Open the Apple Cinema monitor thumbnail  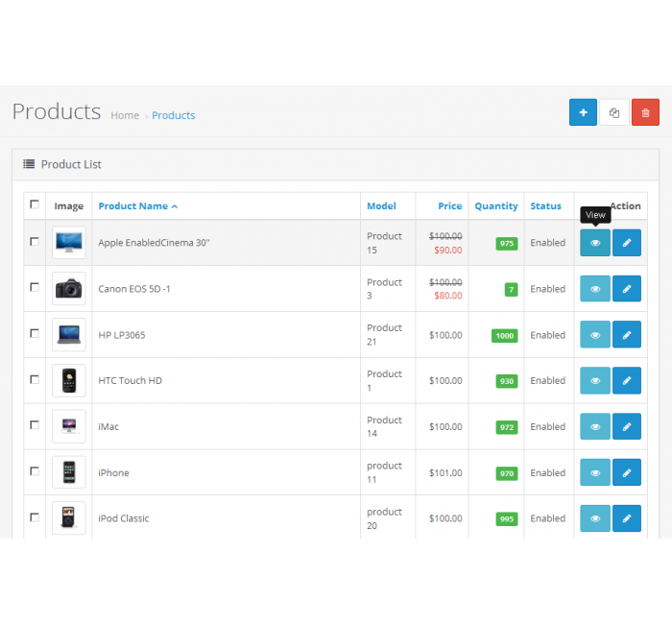(69, 243)
